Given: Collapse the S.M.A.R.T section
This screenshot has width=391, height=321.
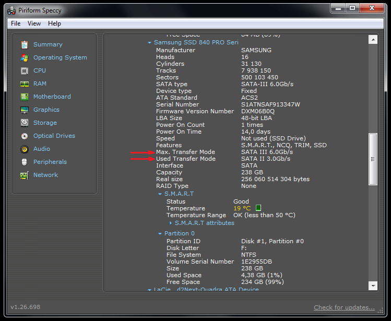Looking at the screenshot, I should click(x=160, y=194).
